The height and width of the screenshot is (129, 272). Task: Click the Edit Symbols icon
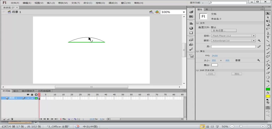[157, 12]
